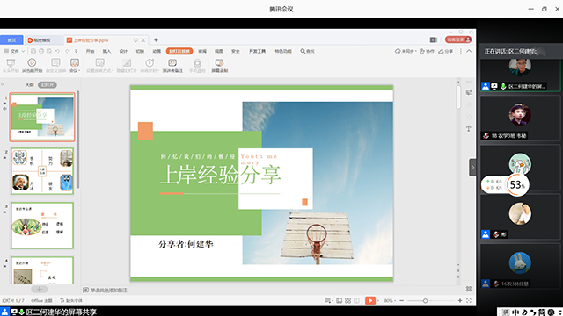Click the red guest login button
The height and width of the screenshot is (316, 563).
tap(458, 39)
